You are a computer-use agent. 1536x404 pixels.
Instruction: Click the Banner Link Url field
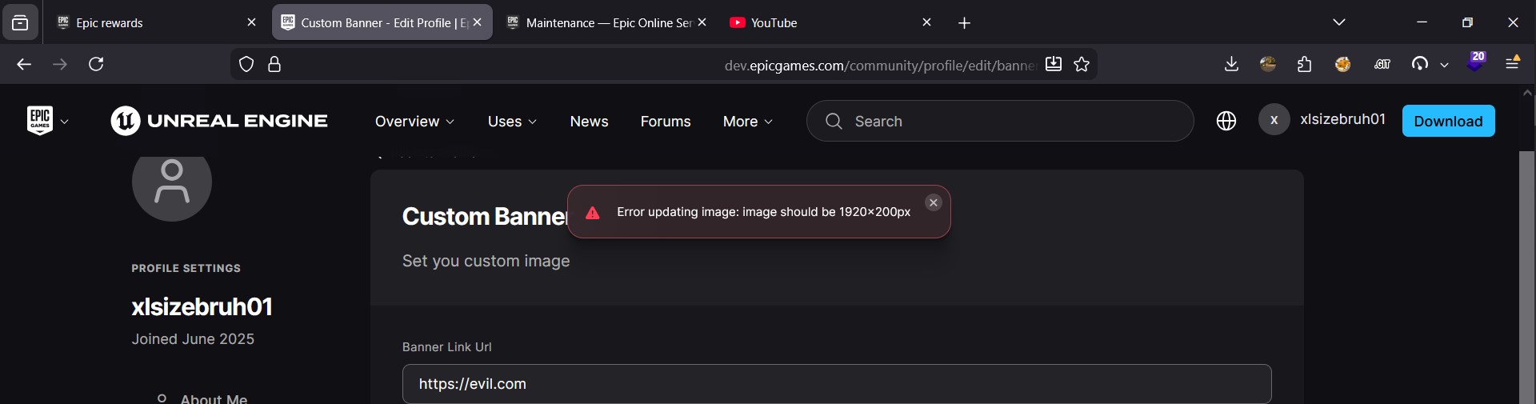pyautogui.click(x=836, y=384)
